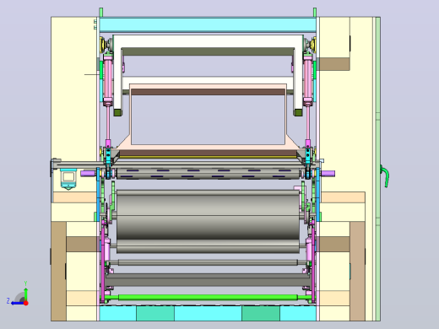This screenshot has height=329, width=439.
Task: Select the white upper bridge frame
Action: tap(208, 41)
